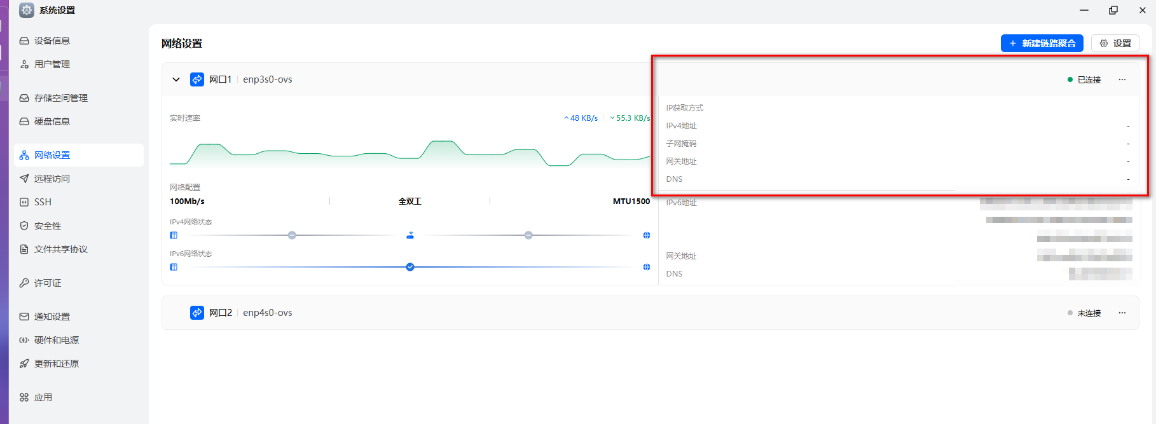The image size is (1156, 424).
Task: Click the 网口2 network interface icon
Action: (197, 313)
